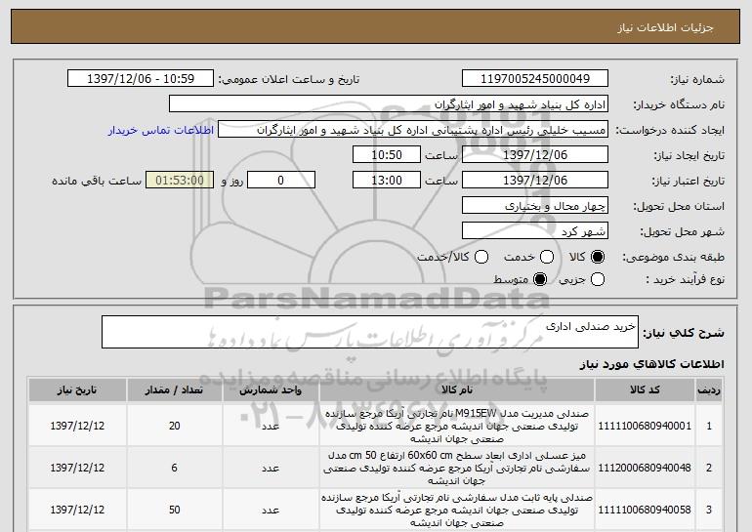Select the کالا radio button
This screenshot has width=752, height=532.
[x=598, y=257]
